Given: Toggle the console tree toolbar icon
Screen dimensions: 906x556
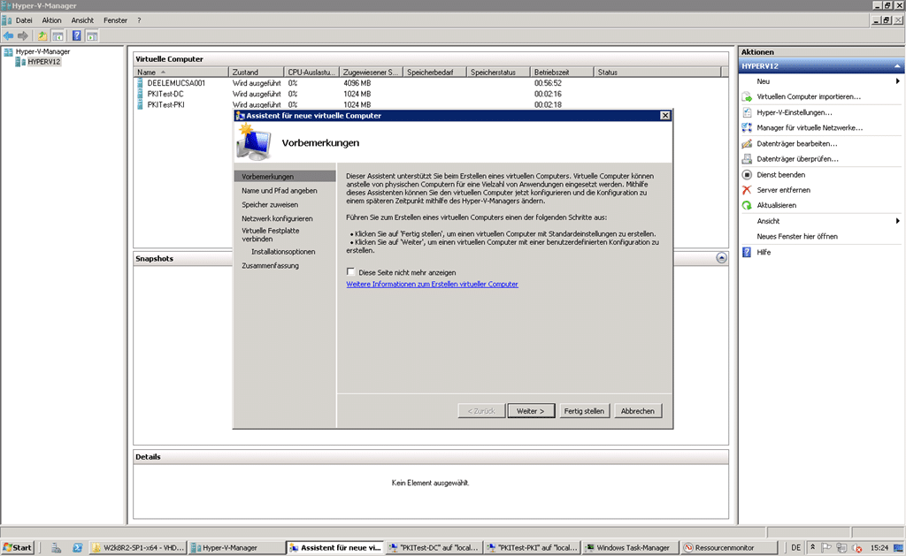Looking at the screenshot, I should click(x=58, y=35).
